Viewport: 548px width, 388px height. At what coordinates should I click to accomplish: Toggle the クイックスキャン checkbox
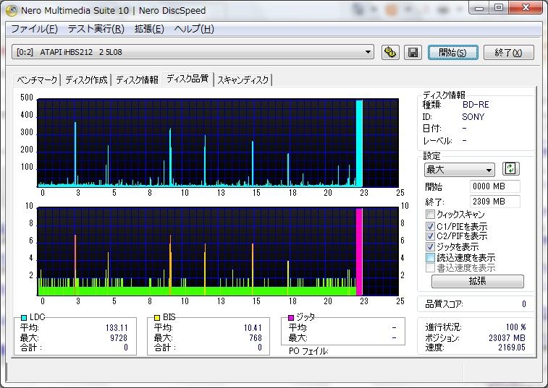(x=430, y=214)
